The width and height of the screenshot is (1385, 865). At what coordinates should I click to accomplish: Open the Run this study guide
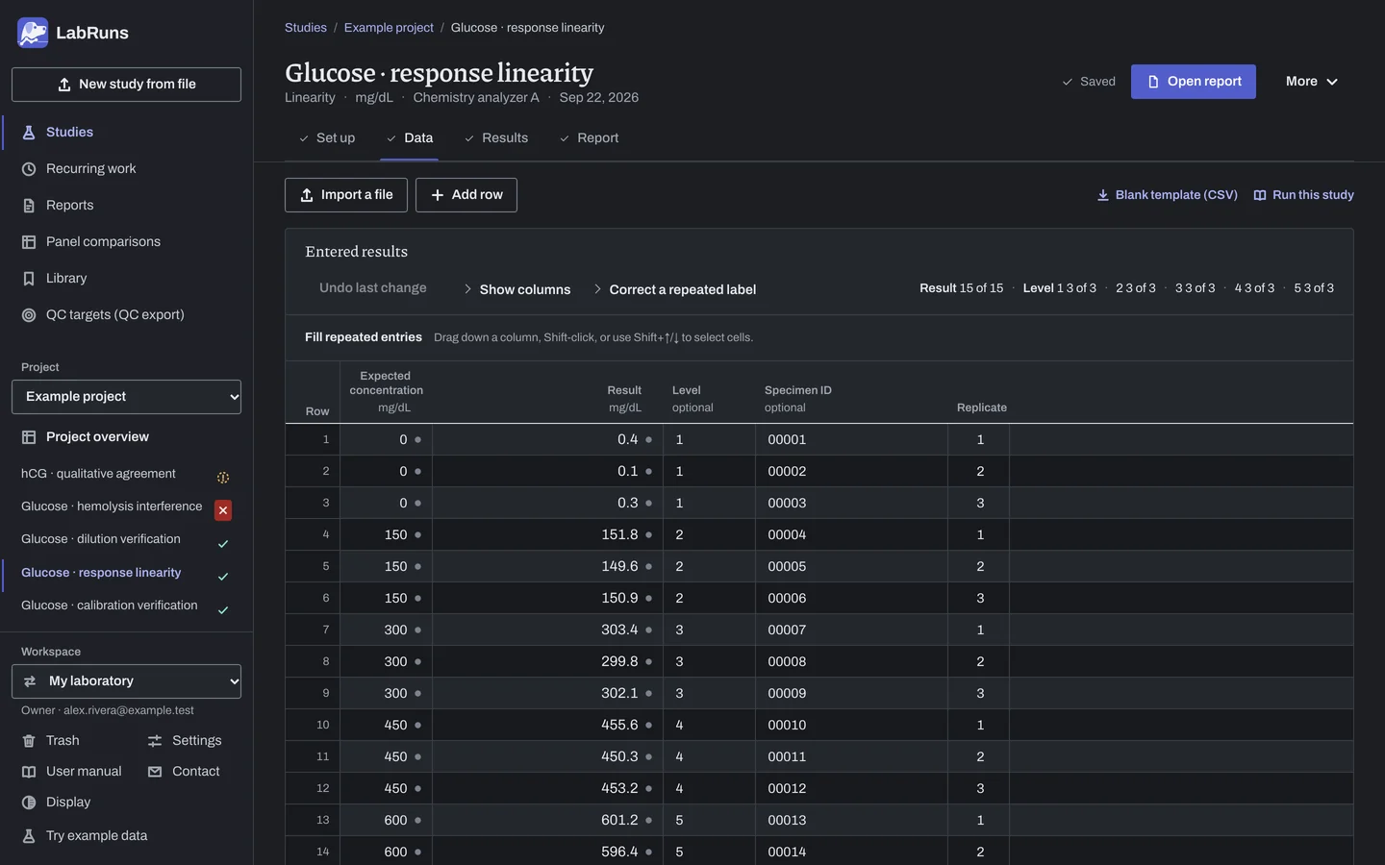(1303, 195)
